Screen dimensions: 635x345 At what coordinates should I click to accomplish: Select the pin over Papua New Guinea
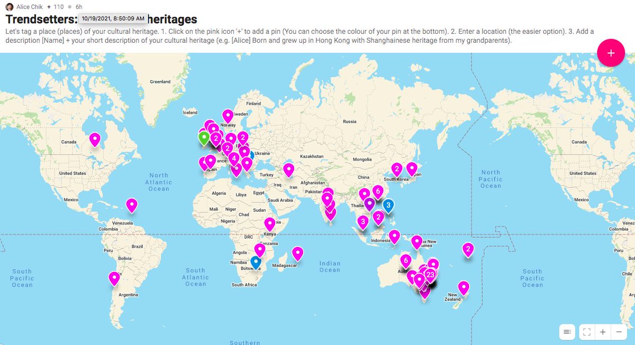pos(417,241)
